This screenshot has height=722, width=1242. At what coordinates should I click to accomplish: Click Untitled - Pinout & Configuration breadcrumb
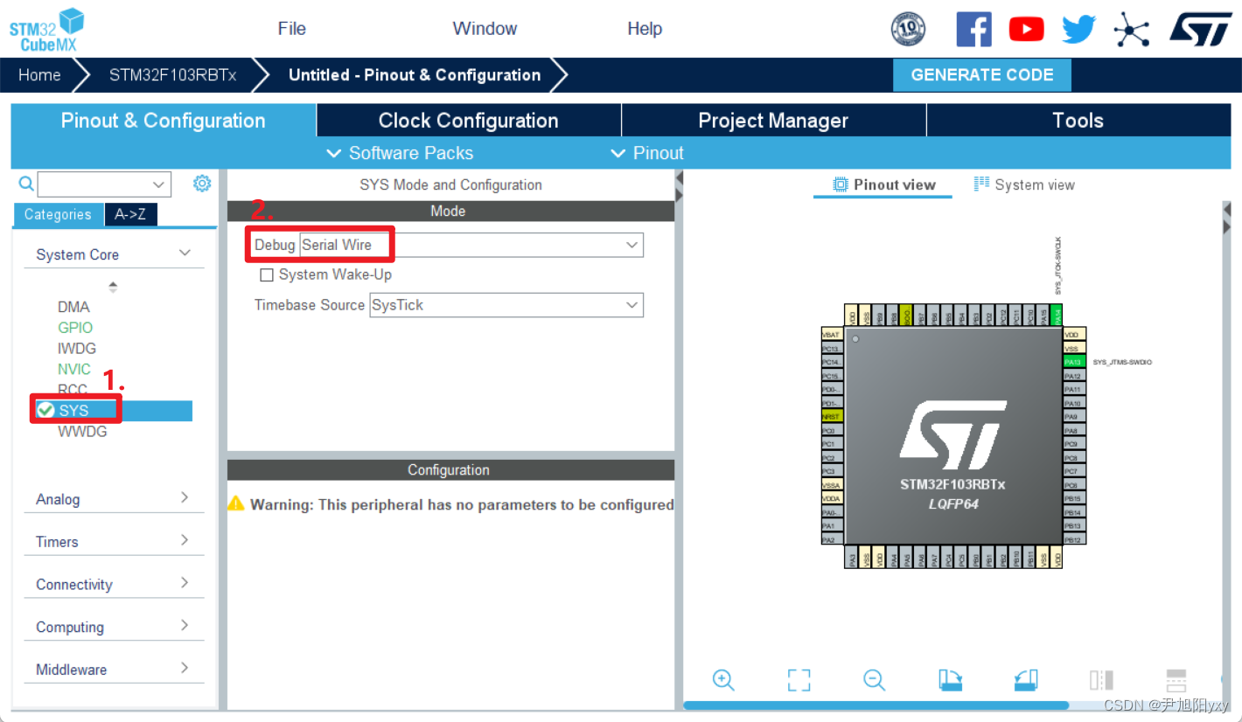(415, 75)
